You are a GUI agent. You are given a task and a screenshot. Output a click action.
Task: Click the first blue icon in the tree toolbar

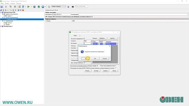(x=1, y=10)
